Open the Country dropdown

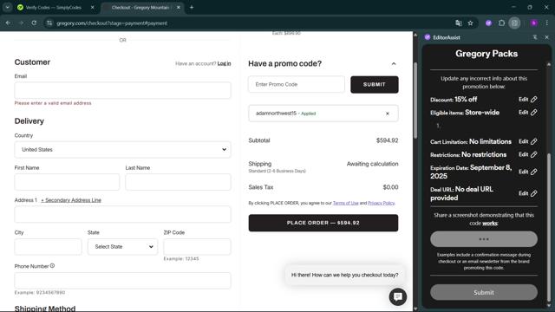(122, 150)
